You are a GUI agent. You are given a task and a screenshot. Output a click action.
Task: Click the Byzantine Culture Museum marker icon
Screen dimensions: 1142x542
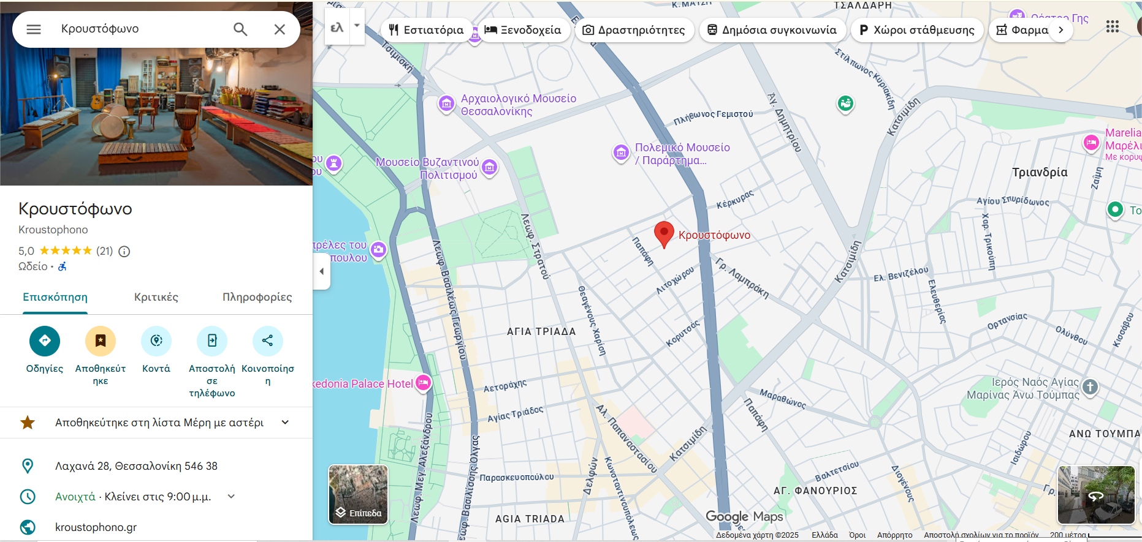tap(489, 167)
